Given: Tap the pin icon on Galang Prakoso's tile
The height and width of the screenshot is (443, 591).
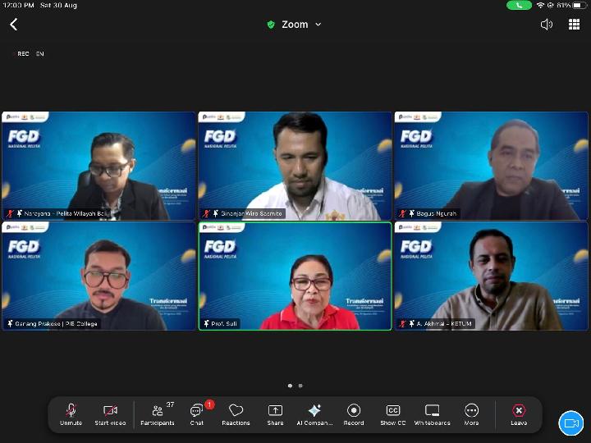Looking at the screenshot, I should pyautogui.click(x=10, y=323).
